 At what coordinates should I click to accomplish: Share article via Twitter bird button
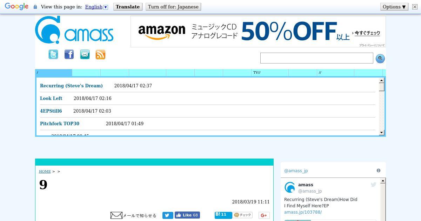point(168,215)
